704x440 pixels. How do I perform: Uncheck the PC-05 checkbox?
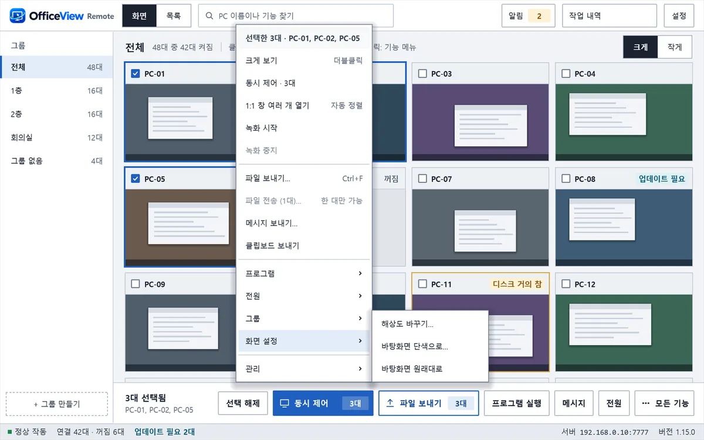tap(136, 179)
